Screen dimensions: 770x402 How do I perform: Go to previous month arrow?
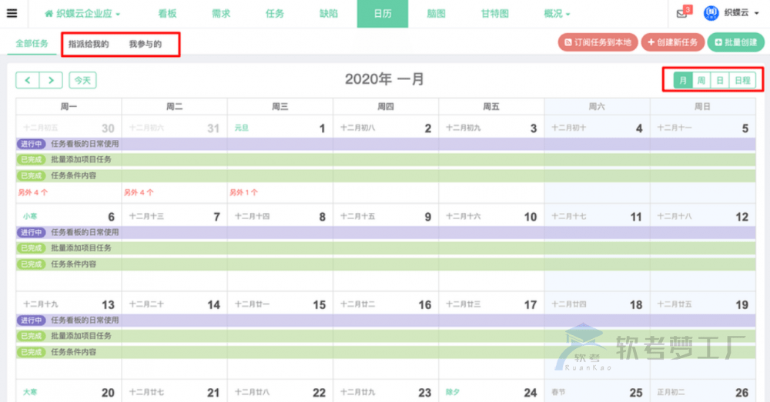click(x=28, y=80)
